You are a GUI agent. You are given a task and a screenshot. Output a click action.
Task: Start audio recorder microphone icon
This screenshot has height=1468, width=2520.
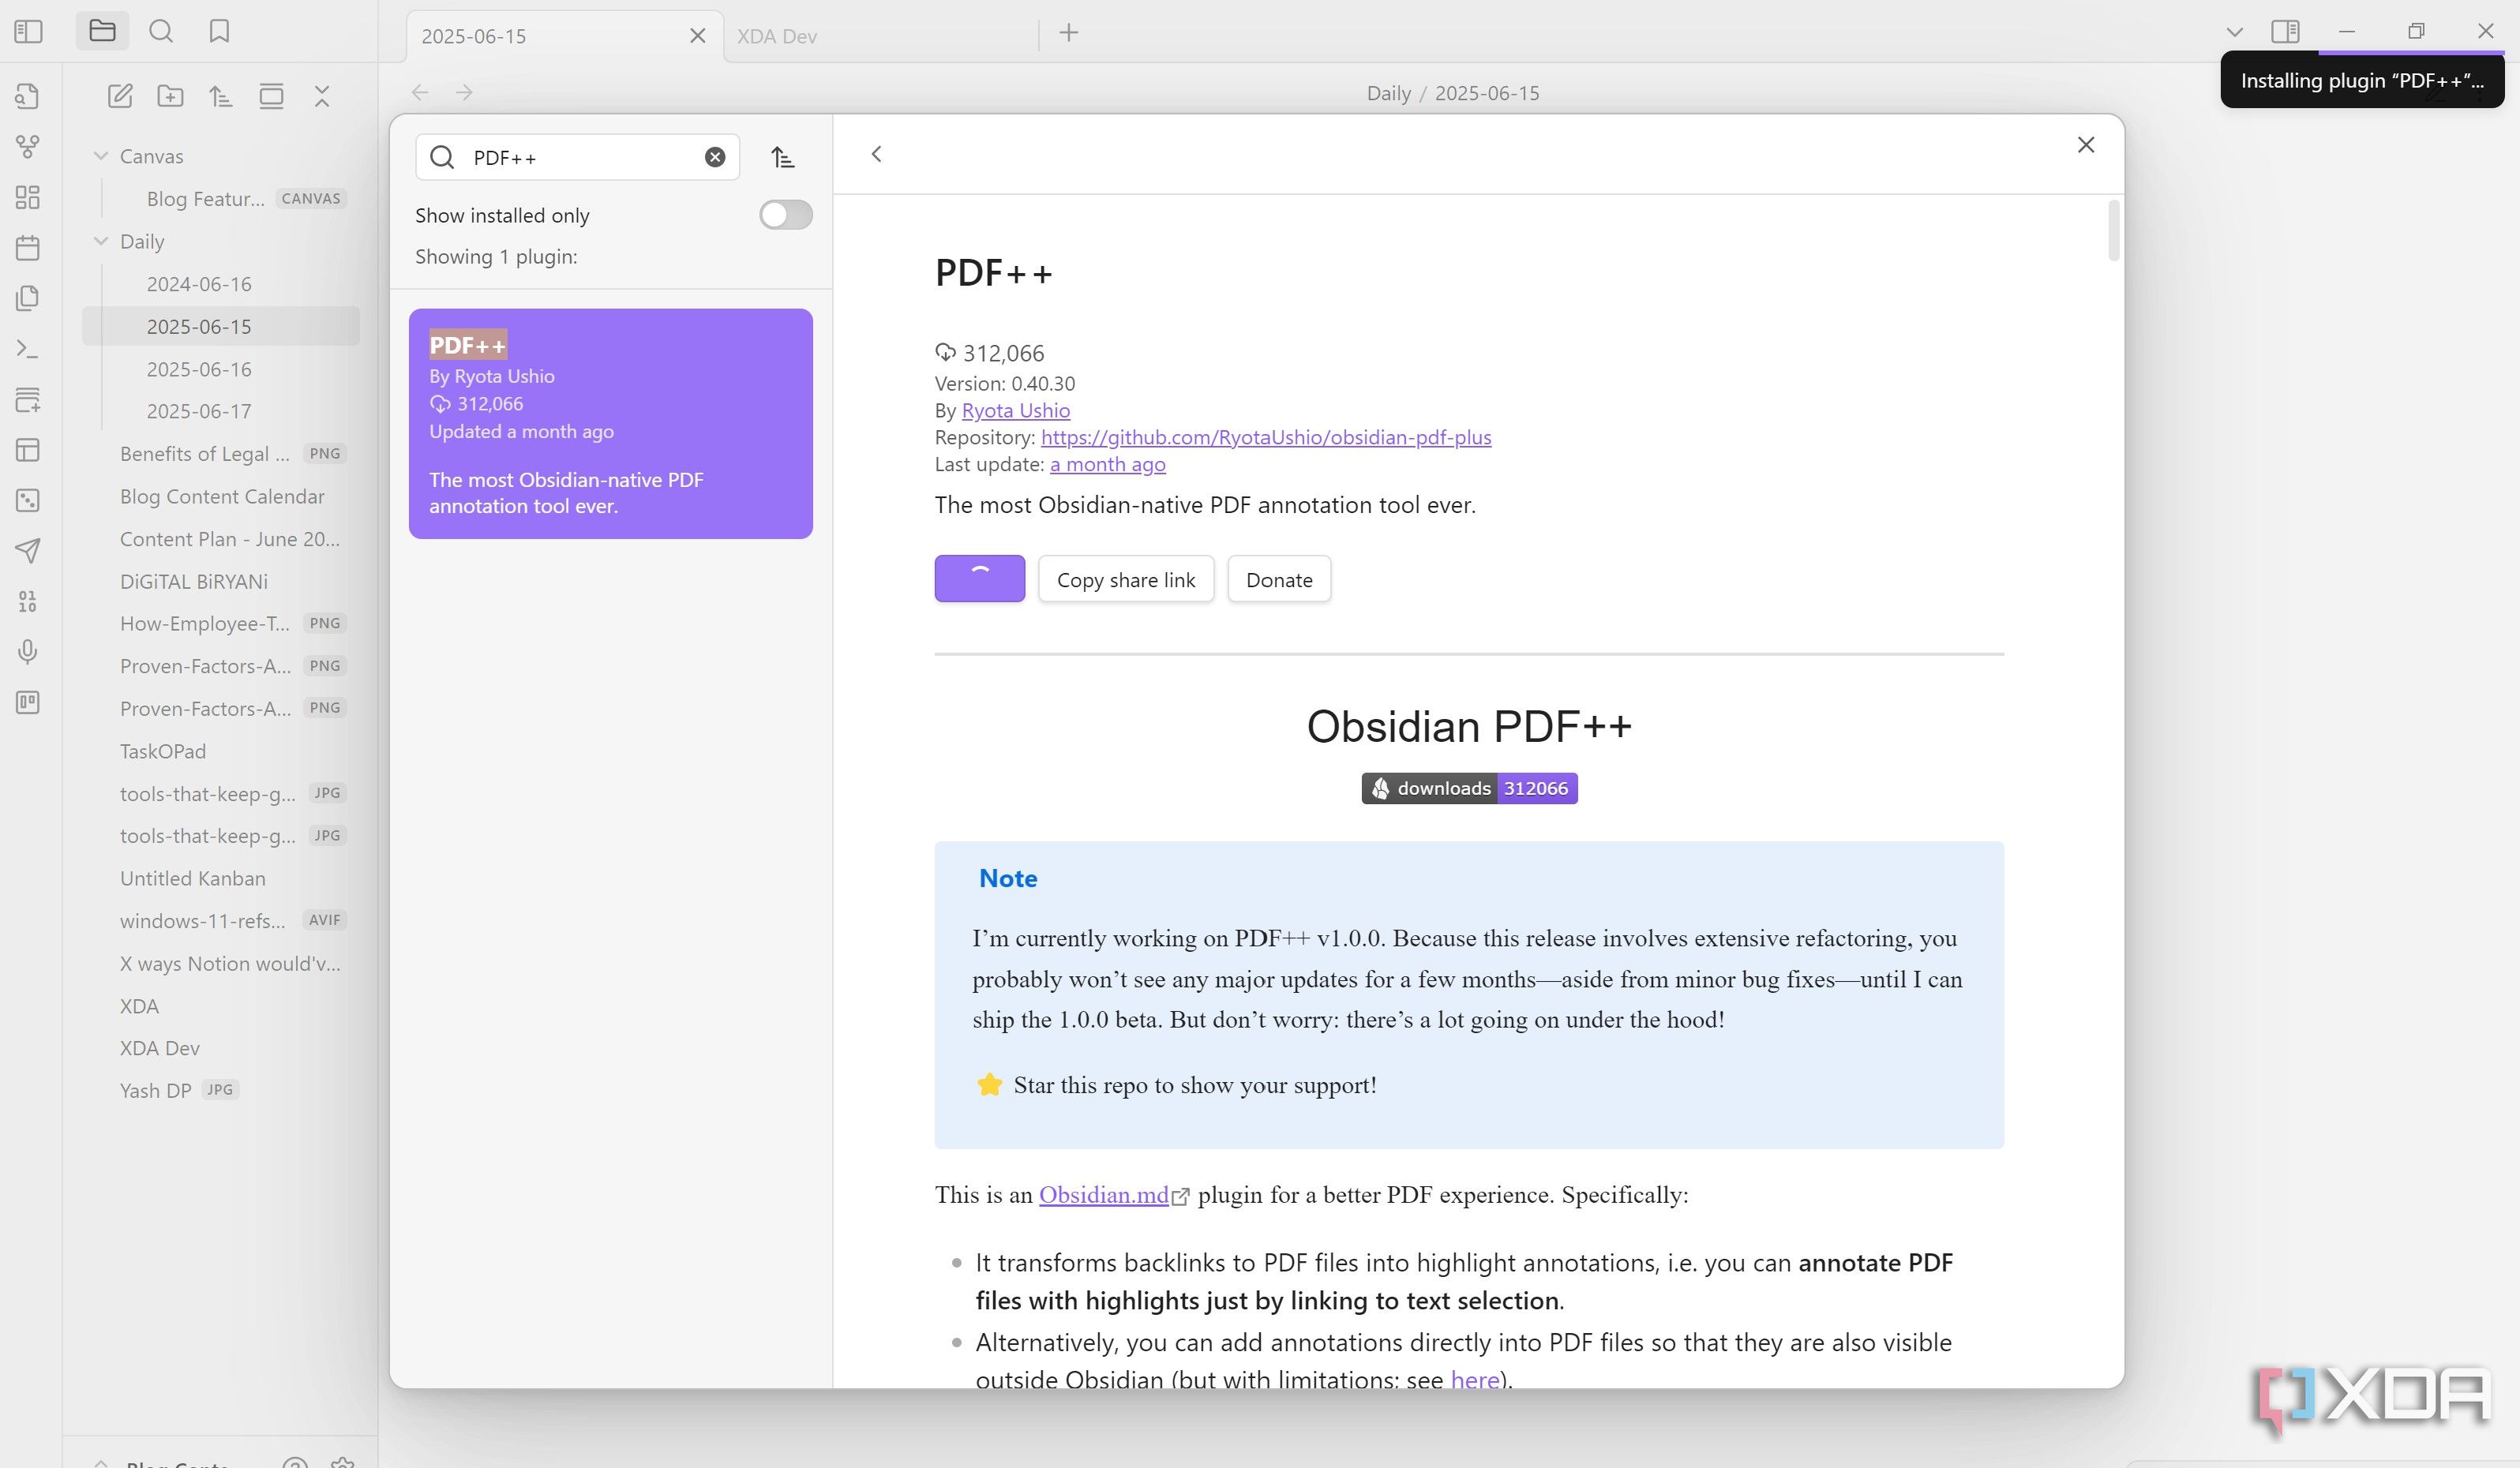click(28, 652)
